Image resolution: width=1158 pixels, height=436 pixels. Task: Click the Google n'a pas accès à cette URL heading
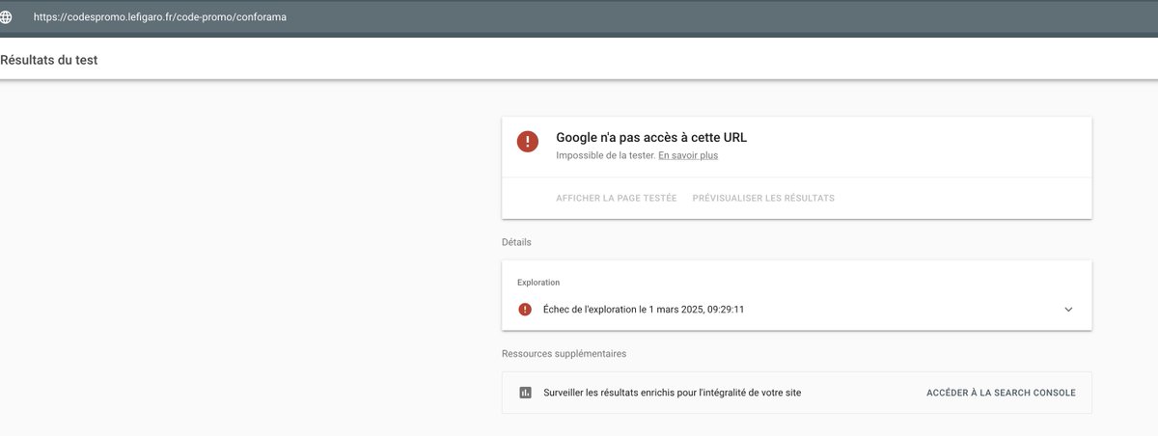[651, 137]
